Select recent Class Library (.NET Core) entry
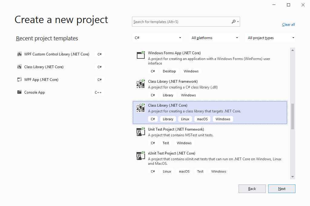This screenshot has width=310, height=206. tap(60, 67)
